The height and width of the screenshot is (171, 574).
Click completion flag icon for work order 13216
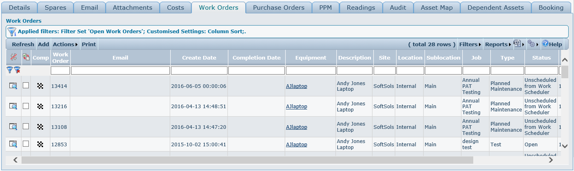pyautogui.click(x=40, y=106)
